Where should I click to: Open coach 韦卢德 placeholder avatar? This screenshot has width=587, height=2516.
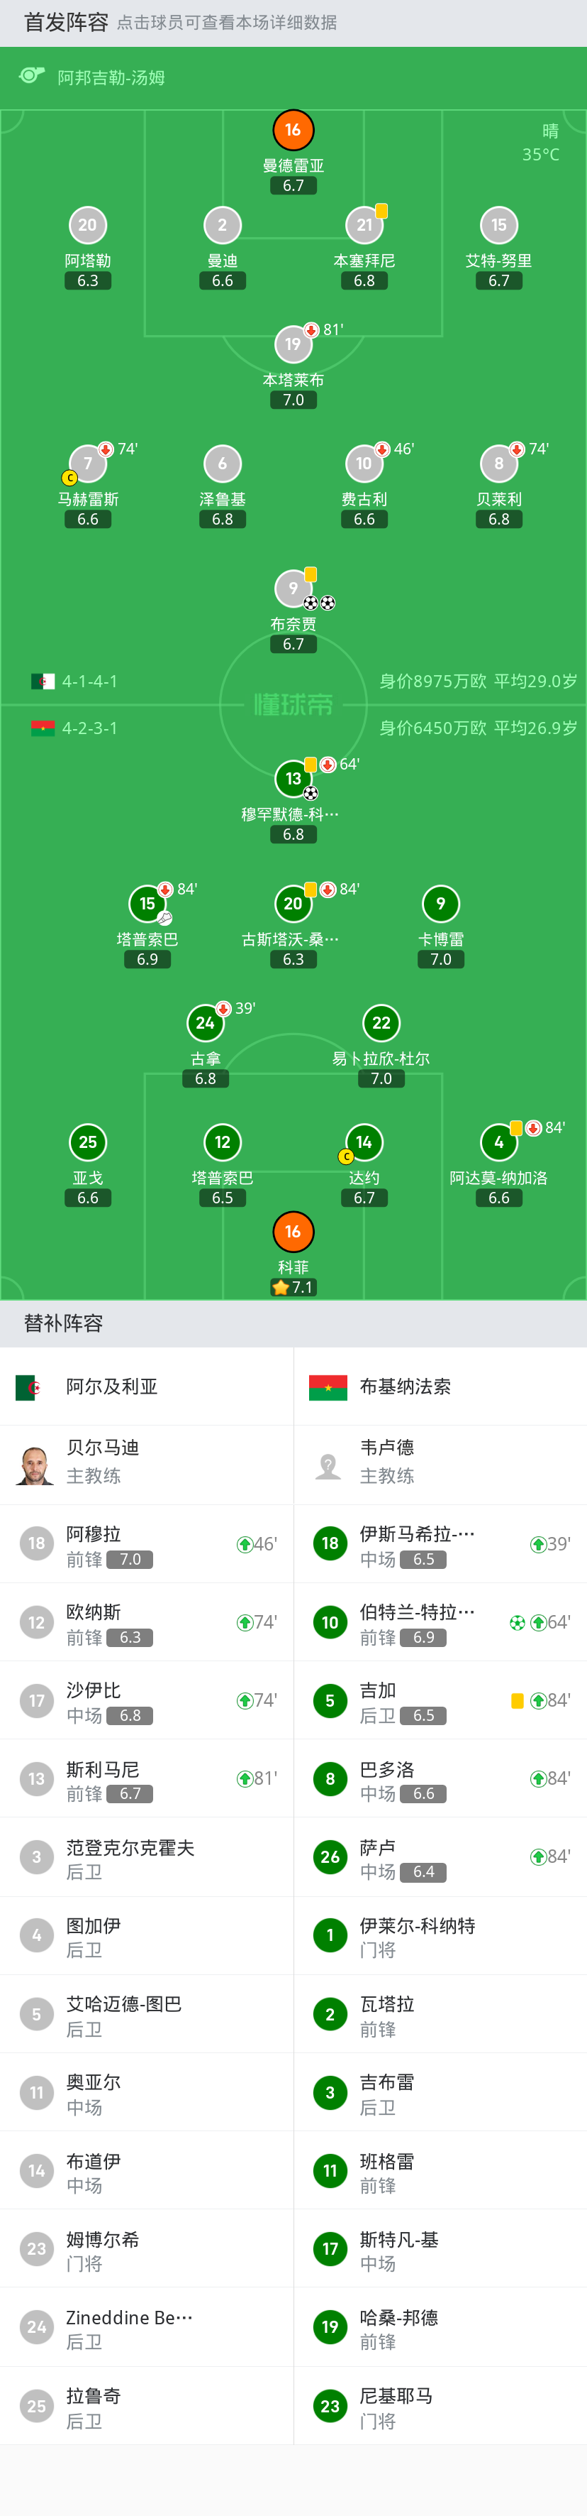329,1465
